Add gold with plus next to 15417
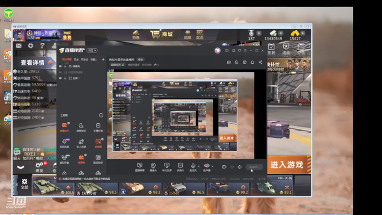This screenshot has height=215, width=382. (303, 33)
